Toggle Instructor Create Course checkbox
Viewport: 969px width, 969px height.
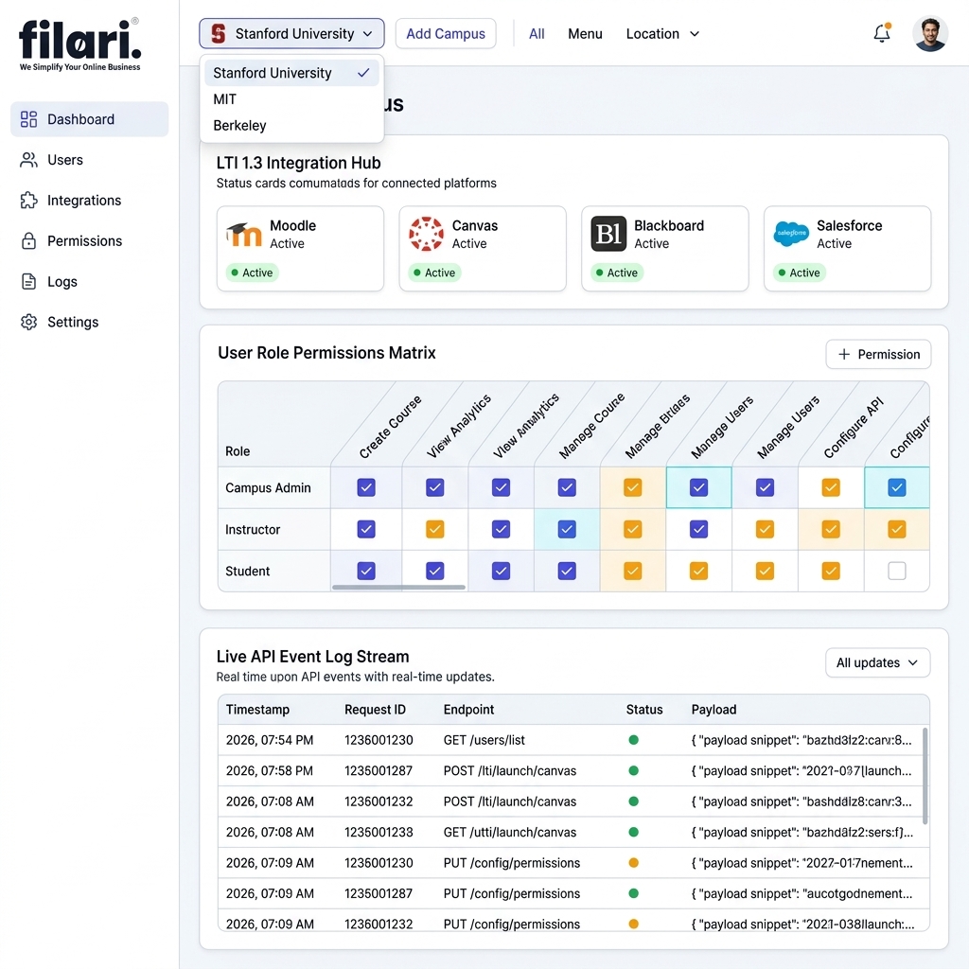[x=366, y=530]
